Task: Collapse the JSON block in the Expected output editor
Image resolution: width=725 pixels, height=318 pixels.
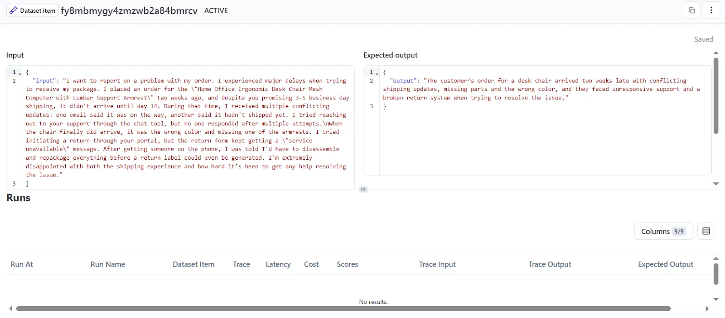Action: pos(377,73)
